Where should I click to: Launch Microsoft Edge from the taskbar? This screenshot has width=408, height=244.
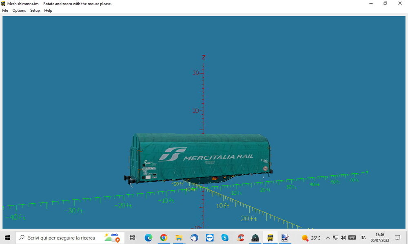149,237
